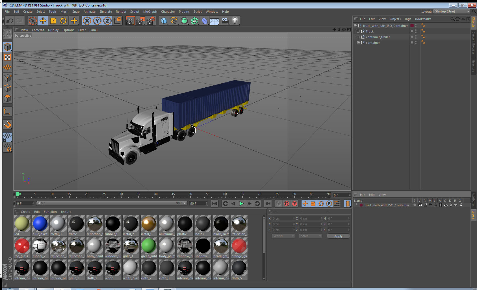Add a light object bulb icon

(x=235, y=21)
